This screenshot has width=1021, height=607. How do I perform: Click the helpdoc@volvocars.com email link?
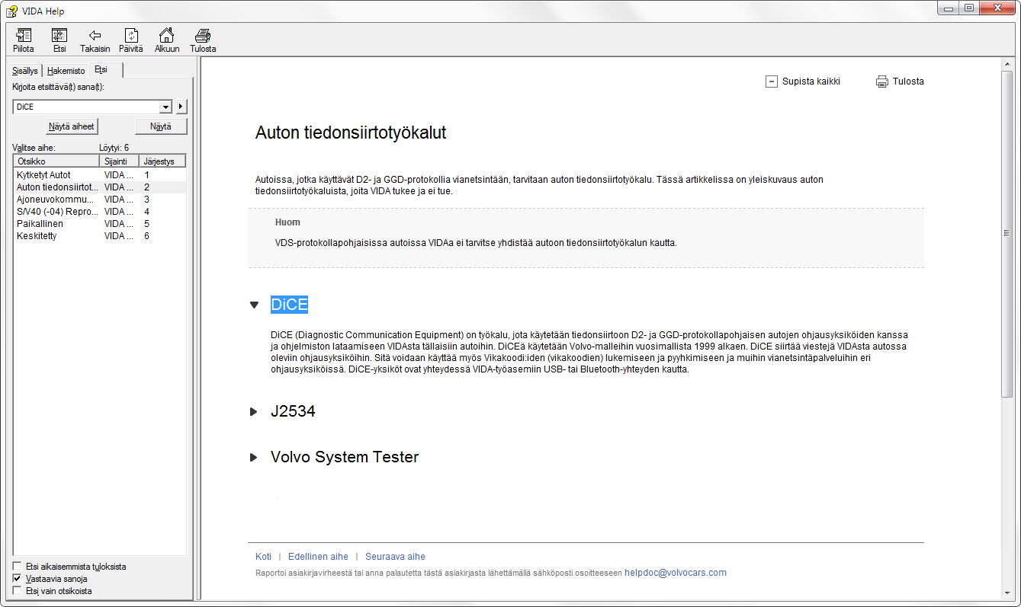click(676, 573)
